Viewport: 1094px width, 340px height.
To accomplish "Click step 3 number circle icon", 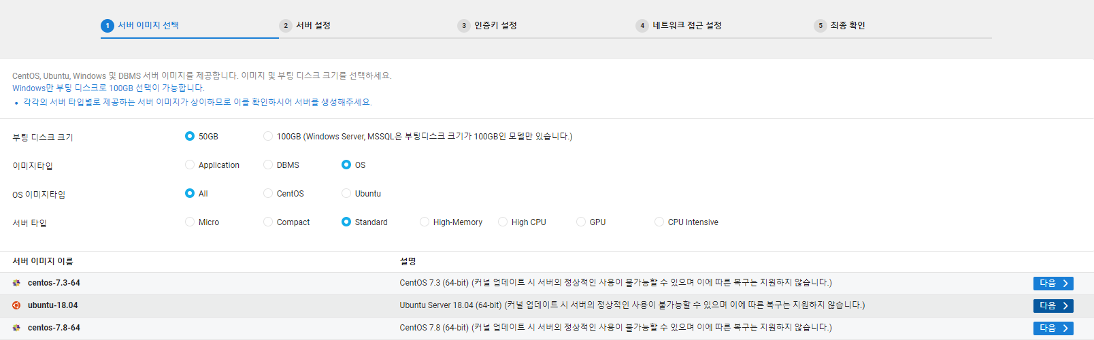I will (464, 26).
